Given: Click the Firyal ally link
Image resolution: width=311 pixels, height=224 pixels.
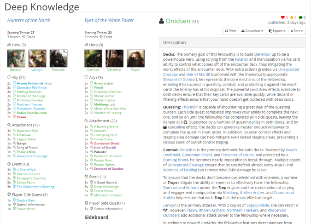Looking at the screenshot, I should tap(99, 87).
